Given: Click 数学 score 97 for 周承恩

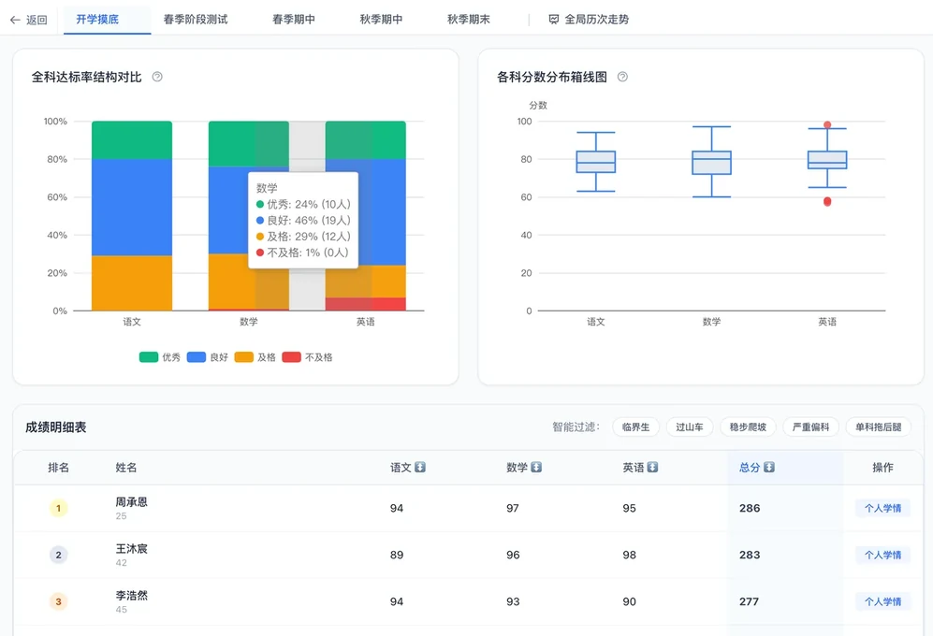Looking at the screenshot, I should click(513, 508).
